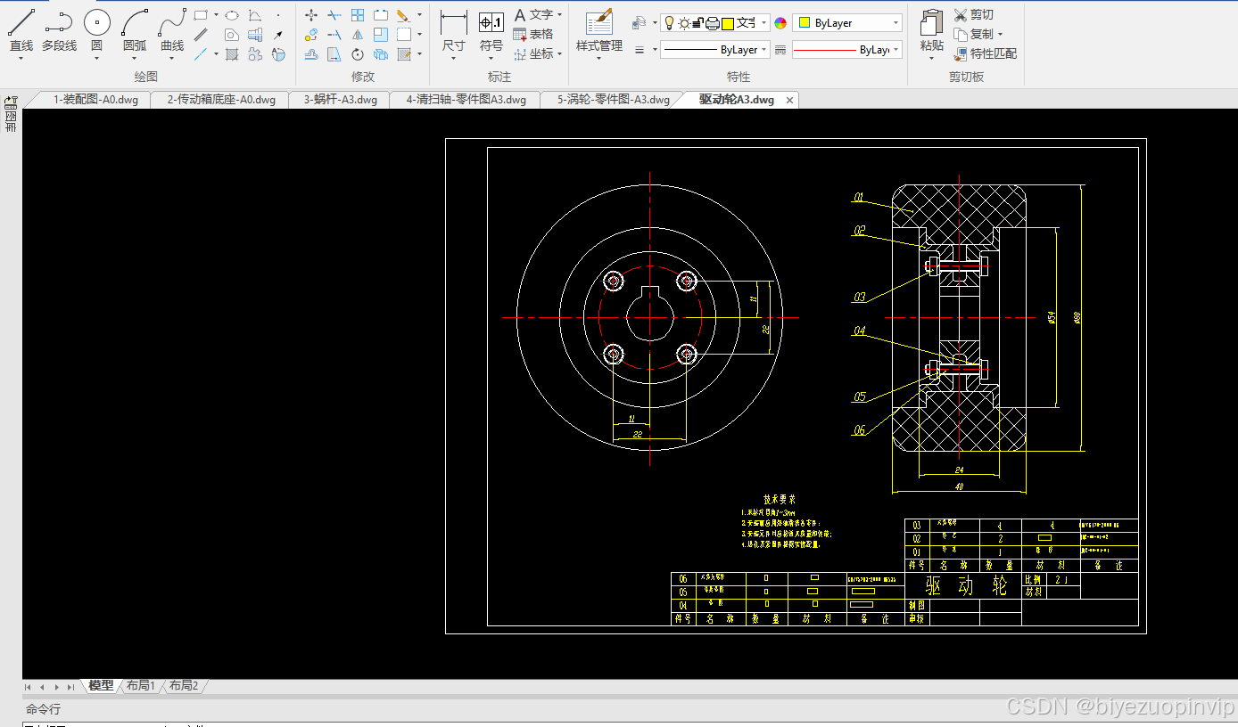Click the 技术要求 heading in drawing

[779, 500]
